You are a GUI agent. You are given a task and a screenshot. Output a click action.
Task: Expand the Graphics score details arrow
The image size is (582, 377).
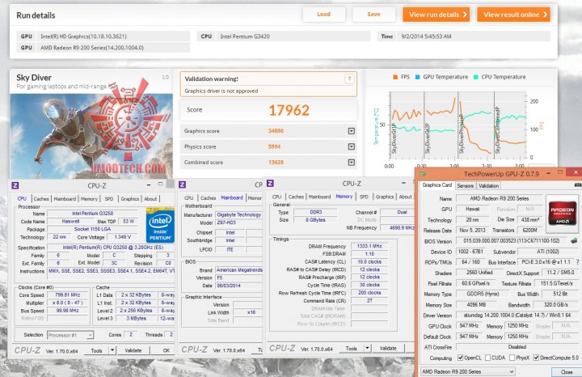point(351,131)
